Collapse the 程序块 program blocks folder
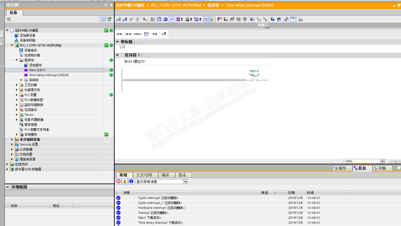The height and width of the screenshot is (226, 401). tap(17, 60)
